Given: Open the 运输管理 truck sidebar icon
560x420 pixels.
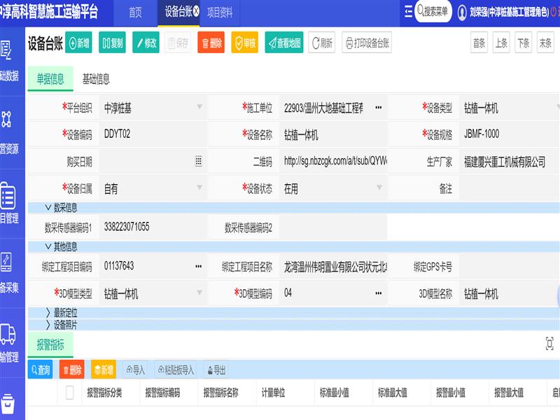Looking at the screenshot, I should (x=8, y=335).
